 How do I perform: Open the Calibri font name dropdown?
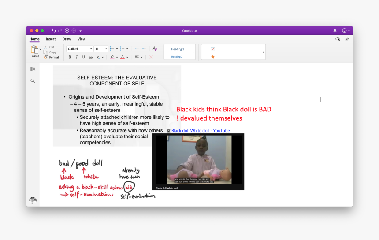[x=80, y=48]
